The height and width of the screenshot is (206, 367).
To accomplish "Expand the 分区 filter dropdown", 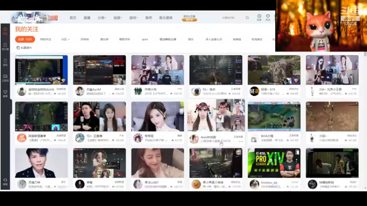I will [x=65, y=39].
